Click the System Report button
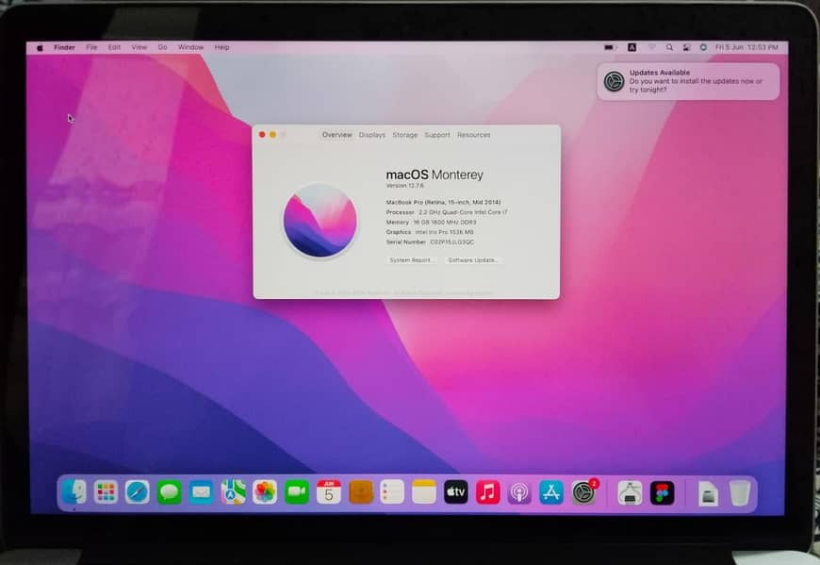This screenshot has height=565, width=820. tap(411, 260)
